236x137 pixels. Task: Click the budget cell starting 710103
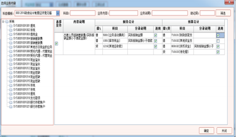click(x=182, y=52)
